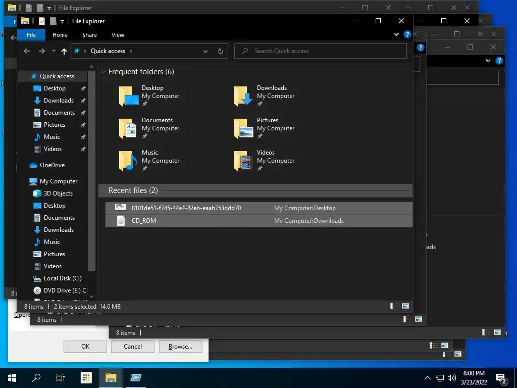Show hidden system tray icons
Image resolution: width=517 pixels, height=388 pixels.
(x=427, y=378)
